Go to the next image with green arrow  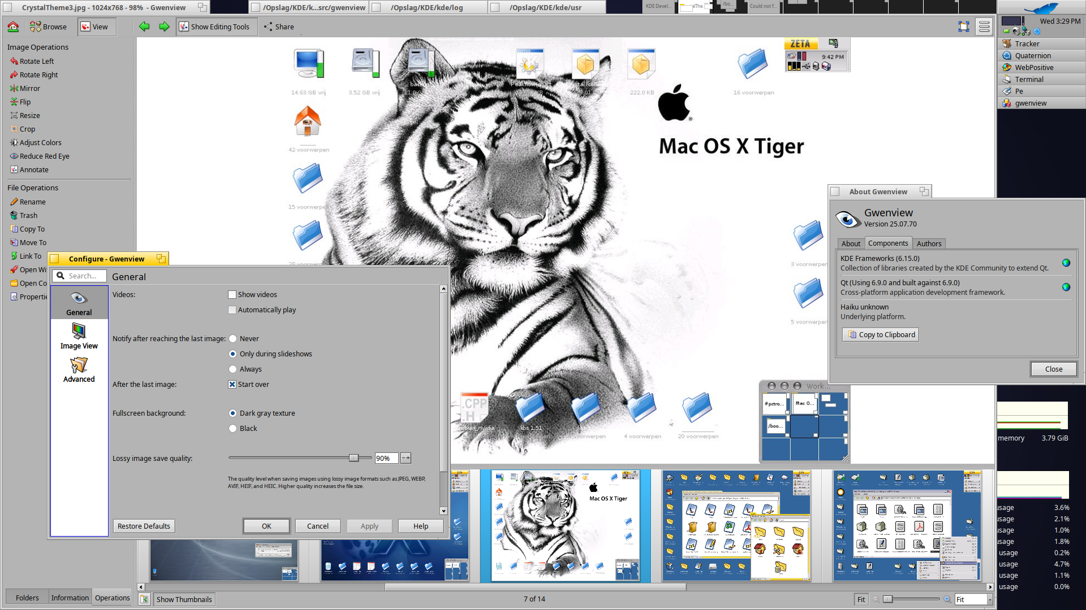pyautogui.click(x=164, y=27)
